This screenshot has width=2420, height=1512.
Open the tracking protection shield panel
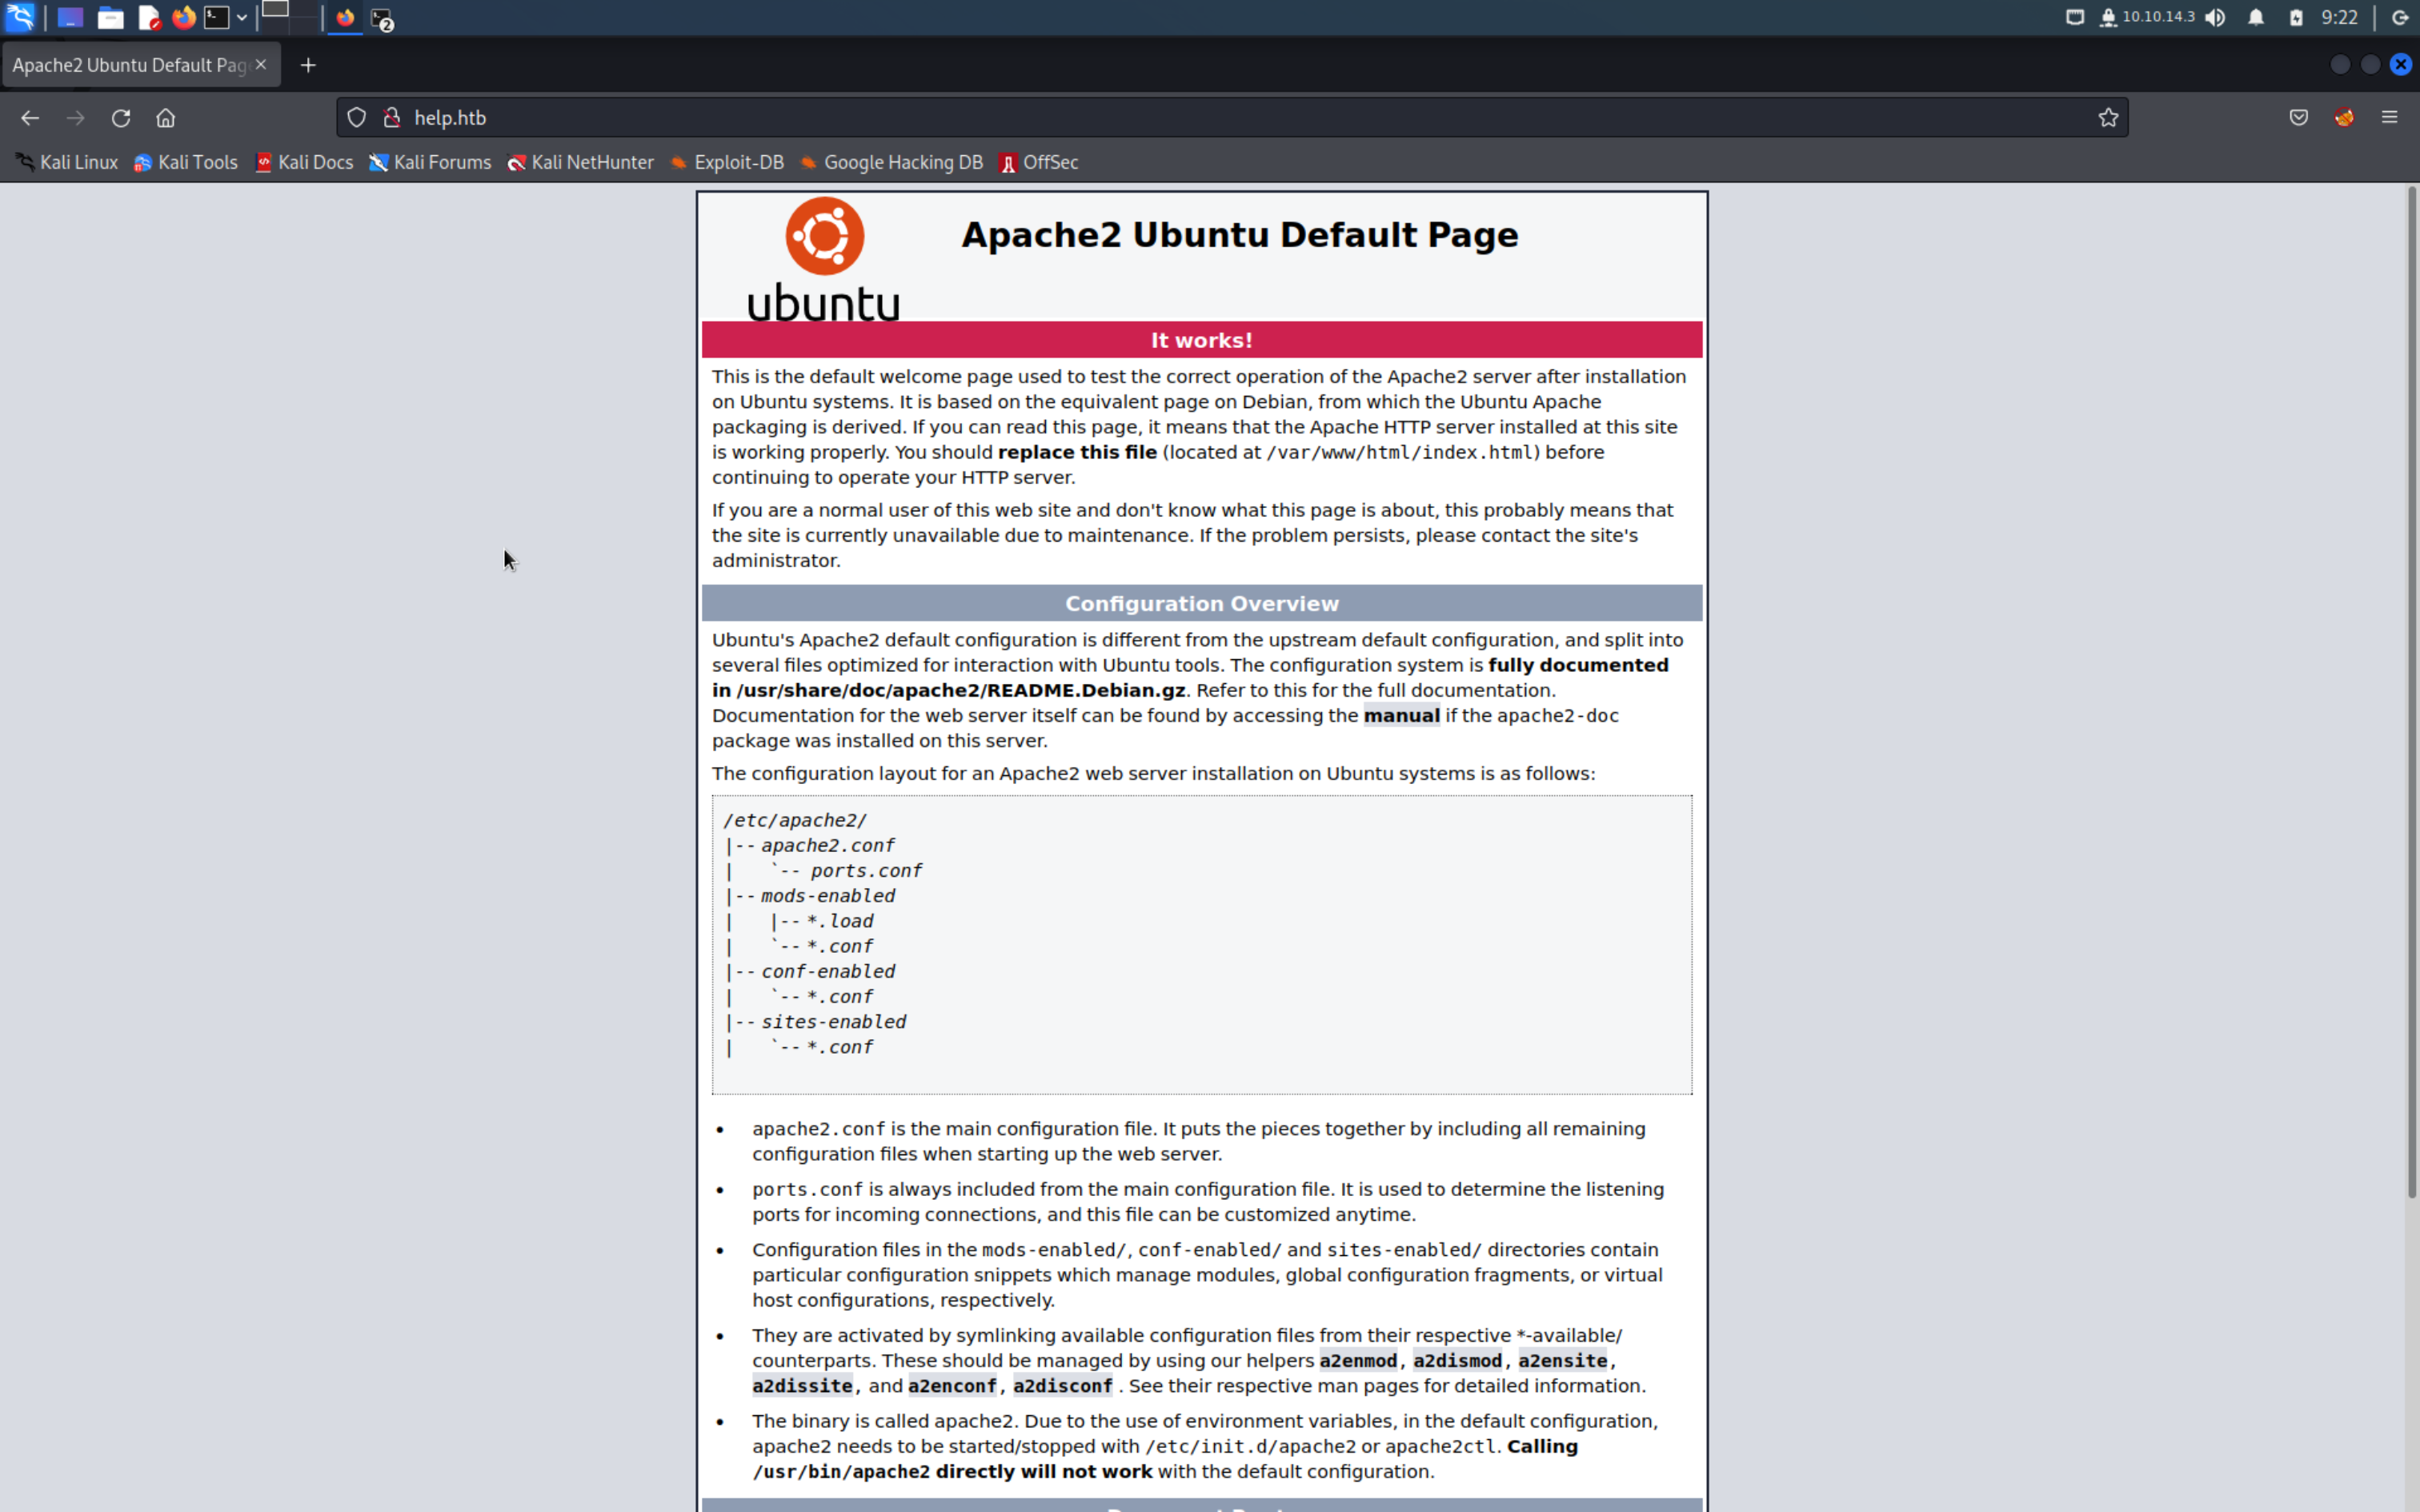(357, 118)
